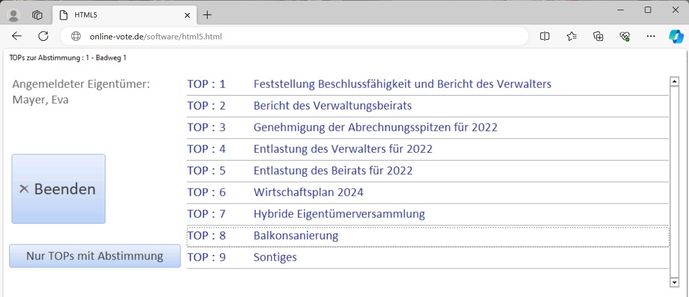Select TOP 8 Balkonsanierung entry
Screen dimensions: 689x297
point(295,236)
